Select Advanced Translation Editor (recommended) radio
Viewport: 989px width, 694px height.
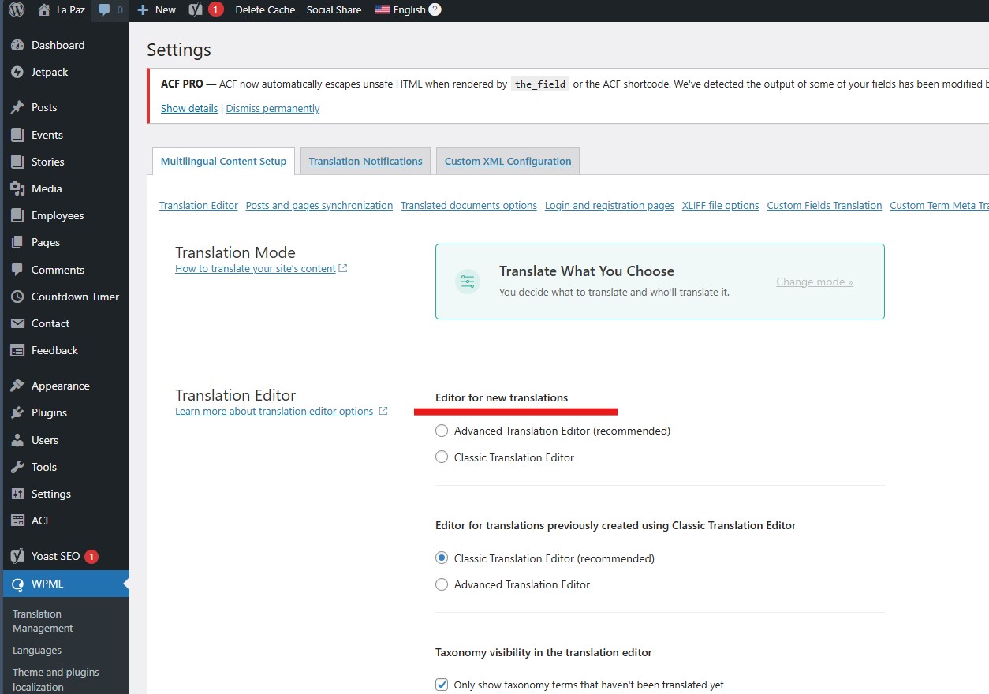[x=442, y=431]
